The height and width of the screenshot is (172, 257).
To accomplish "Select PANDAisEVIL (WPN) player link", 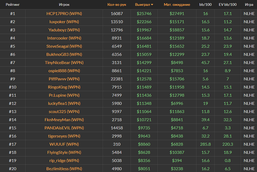I will click(x=64, y=128).
